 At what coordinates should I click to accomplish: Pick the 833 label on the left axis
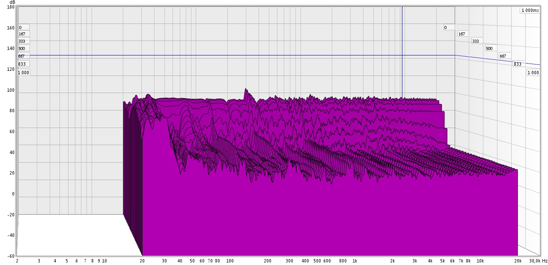(x=23, y=64)
